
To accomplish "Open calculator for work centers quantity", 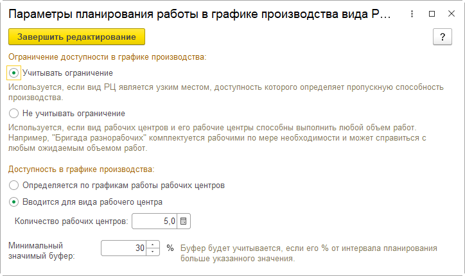I will click(183, 222).
